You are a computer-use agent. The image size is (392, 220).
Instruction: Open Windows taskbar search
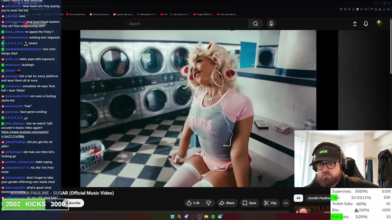tap(179, 217)
